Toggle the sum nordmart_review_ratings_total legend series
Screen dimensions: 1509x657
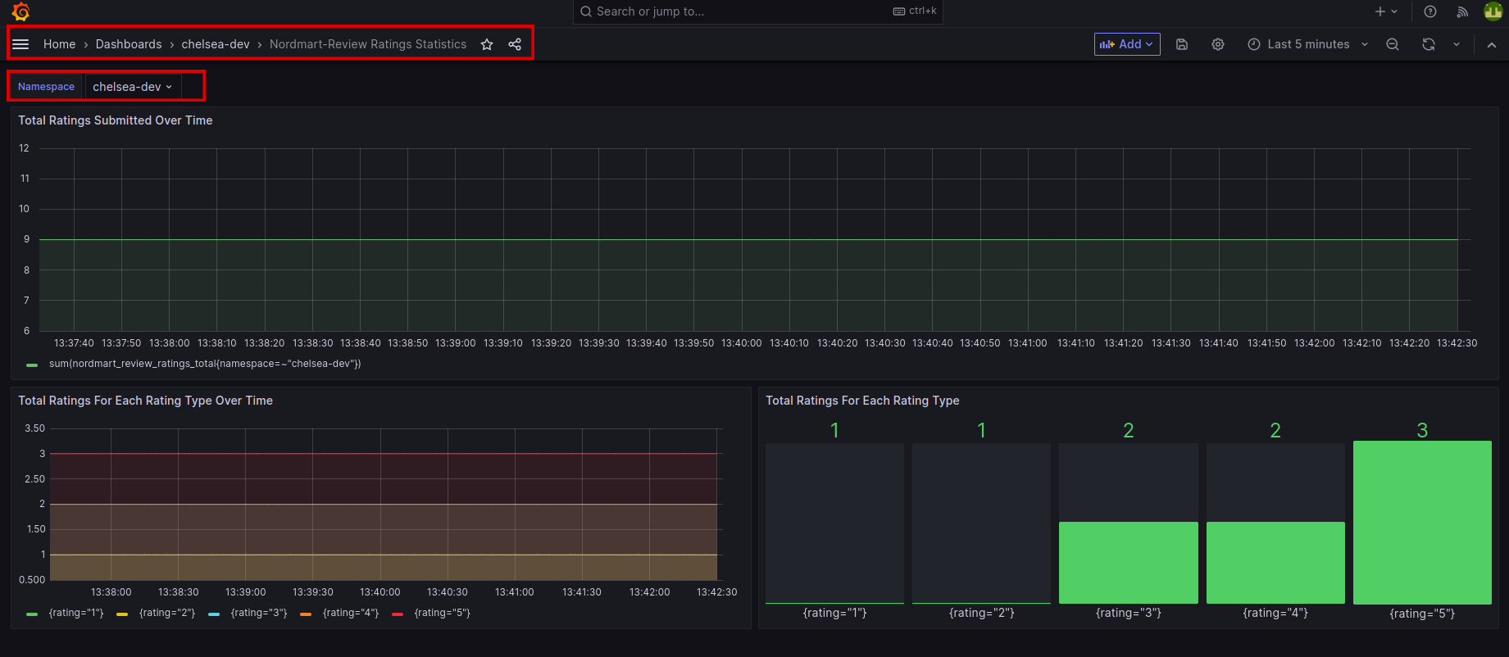click(204, 364)
